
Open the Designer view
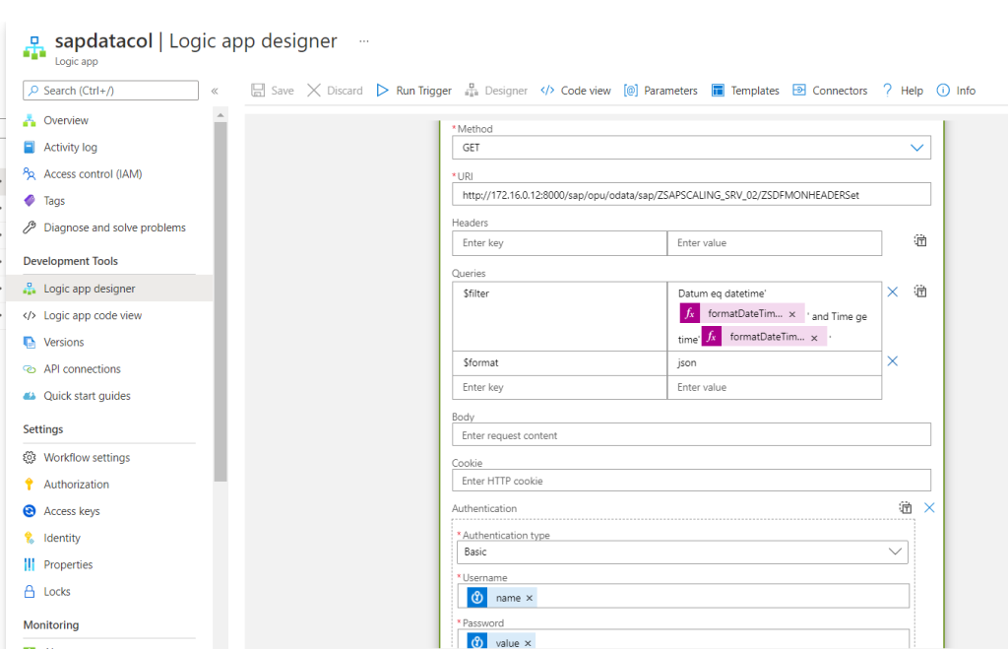pyautogui.click(x=496, y=91)
